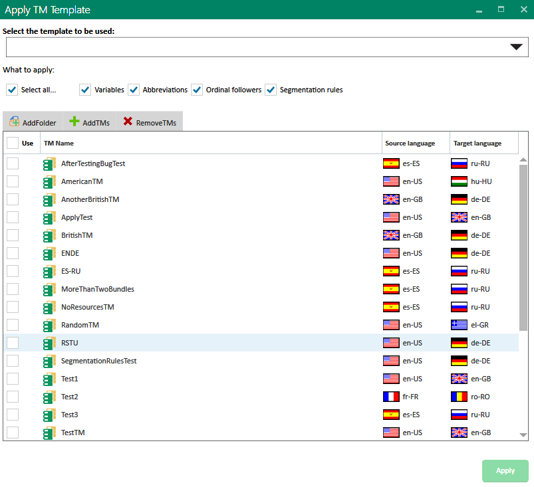Uncheck the Variables checkbox
The image size is (534, 487).
click(85, 90)
